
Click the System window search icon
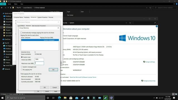(x=155, y=23)
